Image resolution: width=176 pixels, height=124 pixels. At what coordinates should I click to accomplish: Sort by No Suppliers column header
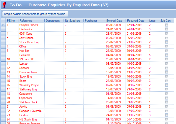pyautogui.click(x=73, y=21)
